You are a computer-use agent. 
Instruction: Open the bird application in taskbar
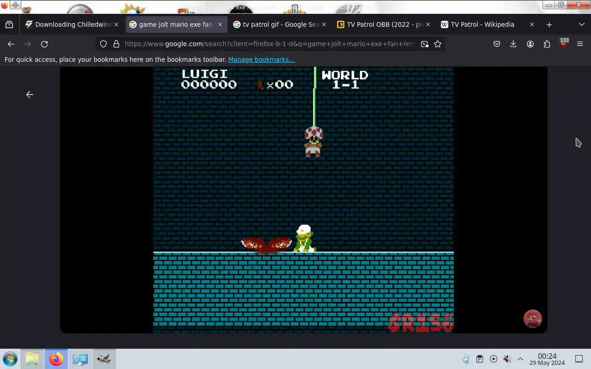(104, 359)
